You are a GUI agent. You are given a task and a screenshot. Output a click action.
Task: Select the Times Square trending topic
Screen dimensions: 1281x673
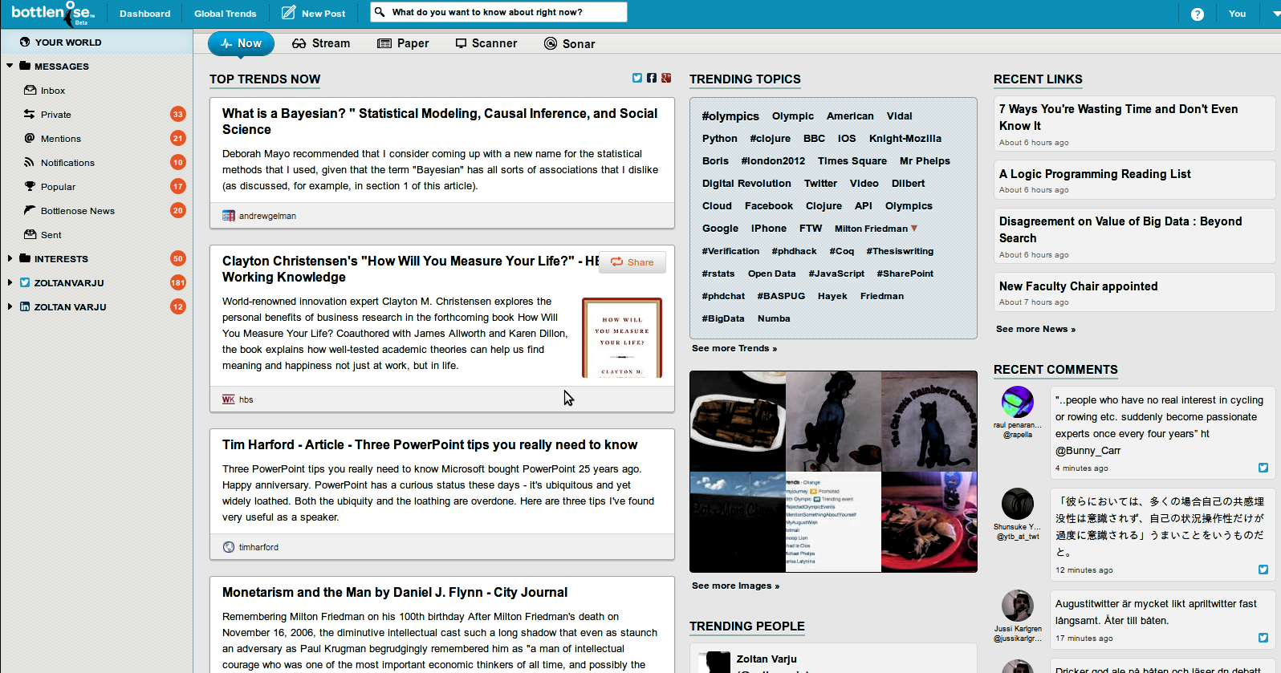point(852,161)
